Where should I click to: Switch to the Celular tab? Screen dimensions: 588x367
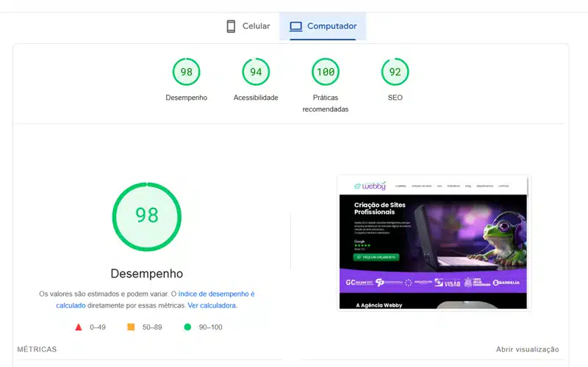(x=248, y=26)
